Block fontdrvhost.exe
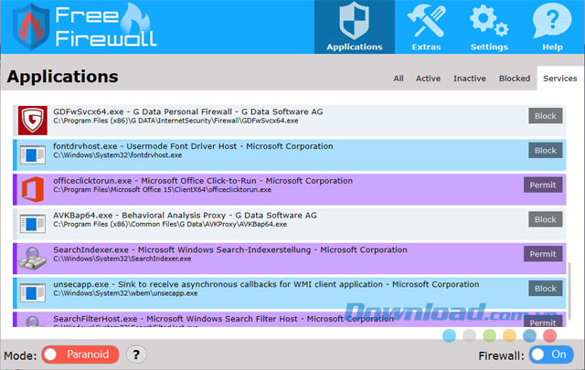The image size is (585, 370). pos(546,151)
